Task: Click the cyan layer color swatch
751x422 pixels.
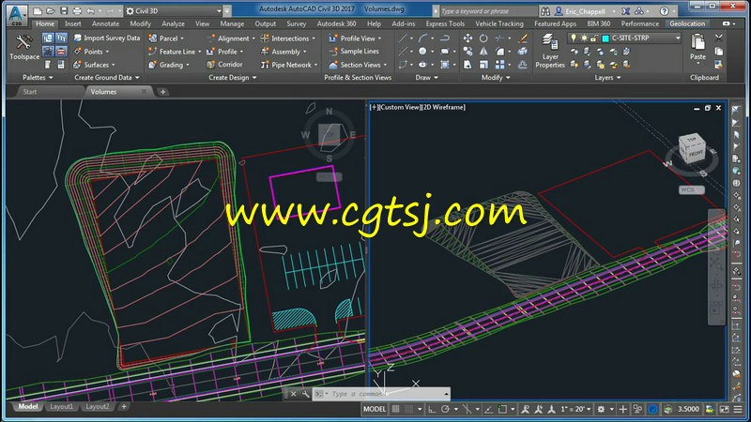Action: click(605, 38)
